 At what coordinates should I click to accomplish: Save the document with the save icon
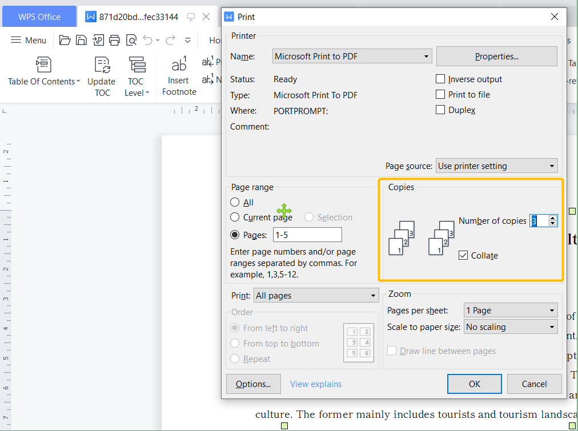81,40
